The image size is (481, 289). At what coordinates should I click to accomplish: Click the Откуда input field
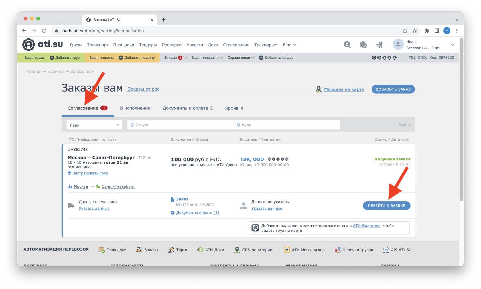coord(180,125)
